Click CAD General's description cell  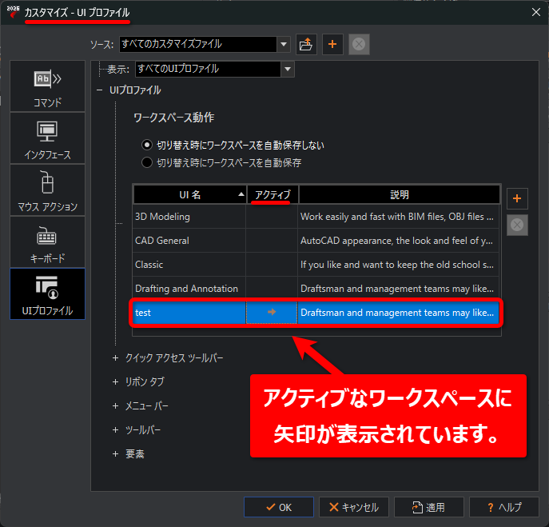pyautogui.click(x=398, y=241)
